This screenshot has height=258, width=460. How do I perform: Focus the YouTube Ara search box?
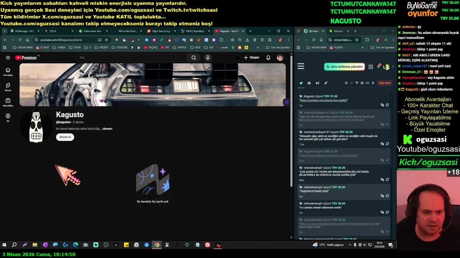[132, 58]
